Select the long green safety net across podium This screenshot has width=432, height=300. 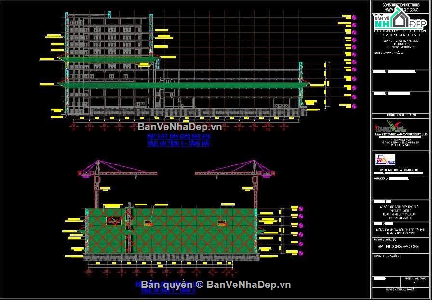pyautogui.click(x=184, y=85)
